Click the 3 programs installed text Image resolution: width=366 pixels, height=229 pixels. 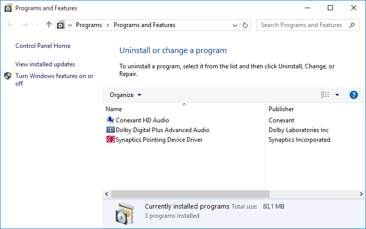[172, 216]
